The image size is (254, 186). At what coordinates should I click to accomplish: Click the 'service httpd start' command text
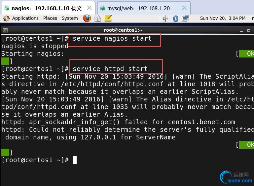point(110,69)
